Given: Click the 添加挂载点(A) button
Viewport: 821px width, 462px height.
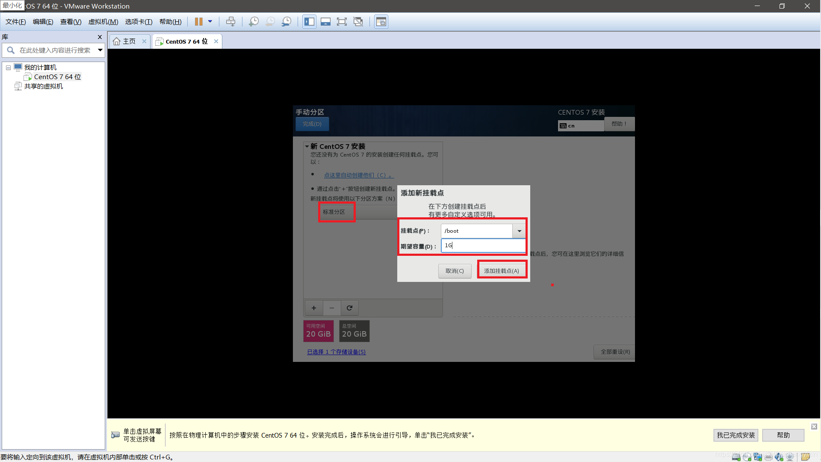Looking at the screenshot, I should pos(501,271).
